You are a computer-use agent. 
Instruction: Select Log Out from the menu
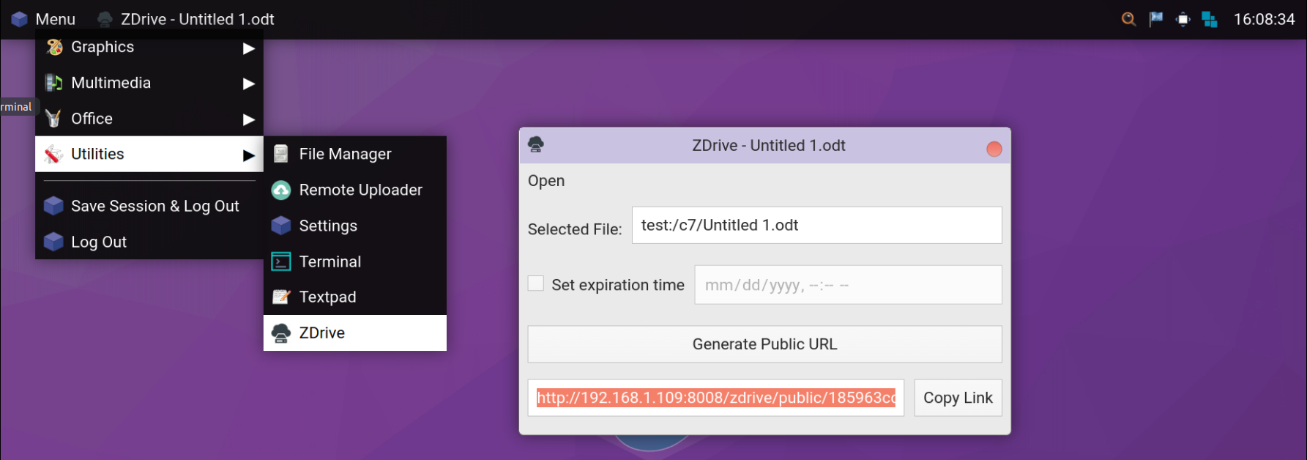[99, 242]
